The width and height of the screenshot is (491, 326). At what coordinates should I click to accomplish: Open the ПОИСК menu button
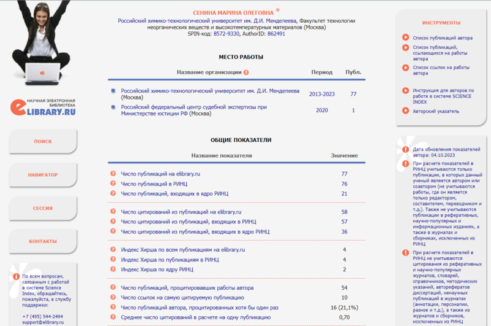(43, 141)
